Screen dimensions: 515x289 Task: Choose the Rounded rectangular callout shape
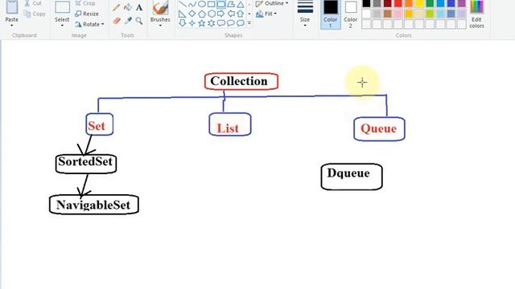click(x=221, y=23)
